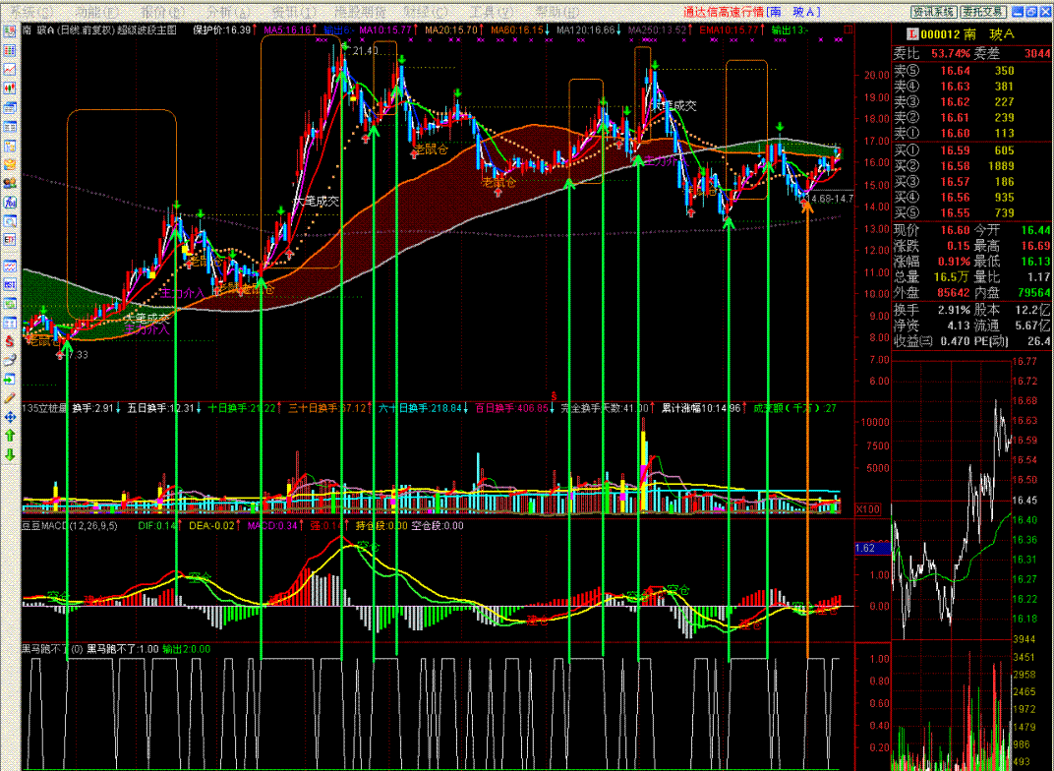Open the 资讯(I) menu
The image size is (1054, 771).
(294, 12)
